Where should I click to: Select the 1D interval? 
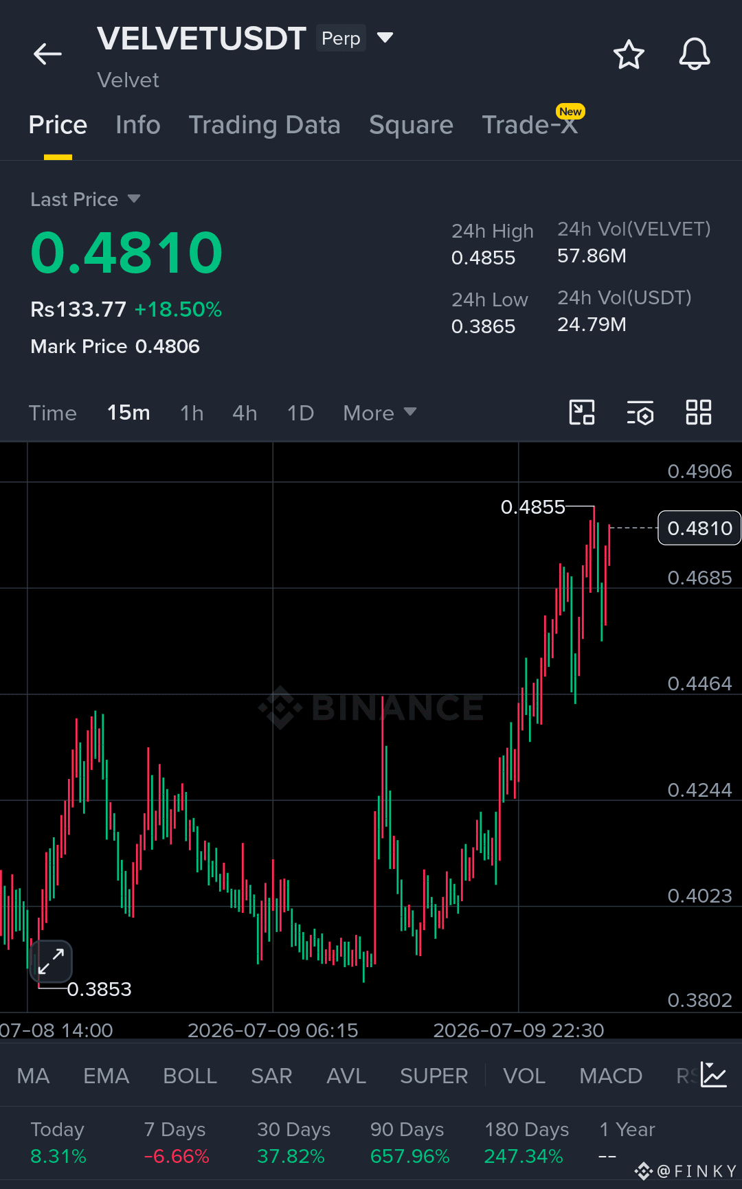coord(300,413)
